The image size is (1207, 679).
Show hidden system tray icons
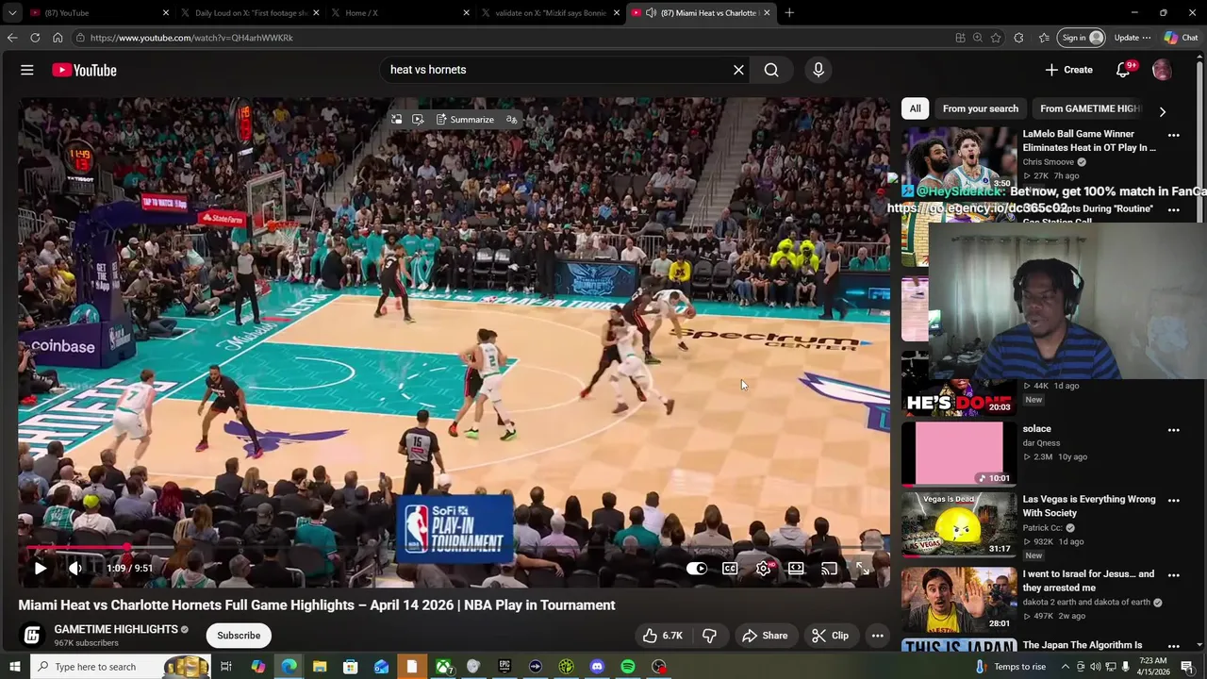click(1066, 667)
